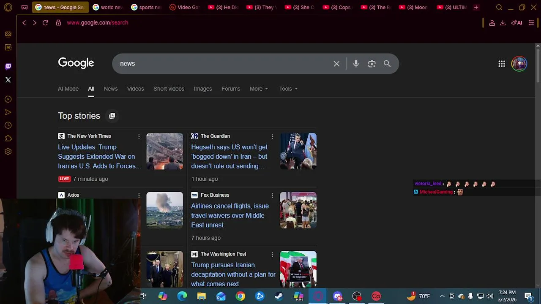Switch to AI Mode tab
The image size is (541, 304).
point(68,89)
